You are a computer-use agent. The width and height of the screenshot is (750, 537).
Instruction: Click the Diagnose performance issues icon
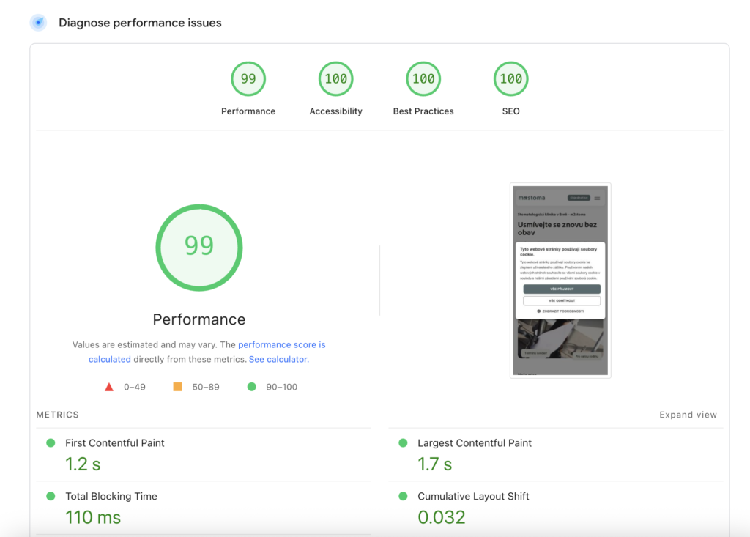pos(38,23)
